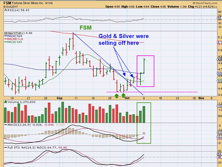
Task: Click the Oct month label on date axis
Action: coord(127,98)
